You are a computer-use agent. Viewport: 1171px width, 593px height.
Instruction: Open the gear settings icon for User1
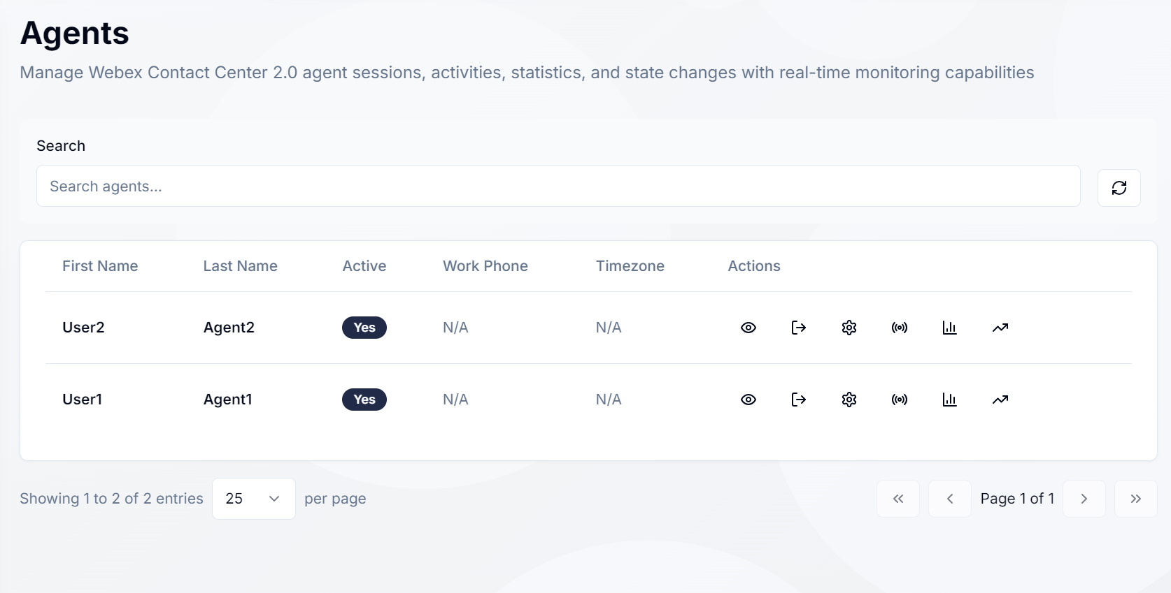point(849,400)
